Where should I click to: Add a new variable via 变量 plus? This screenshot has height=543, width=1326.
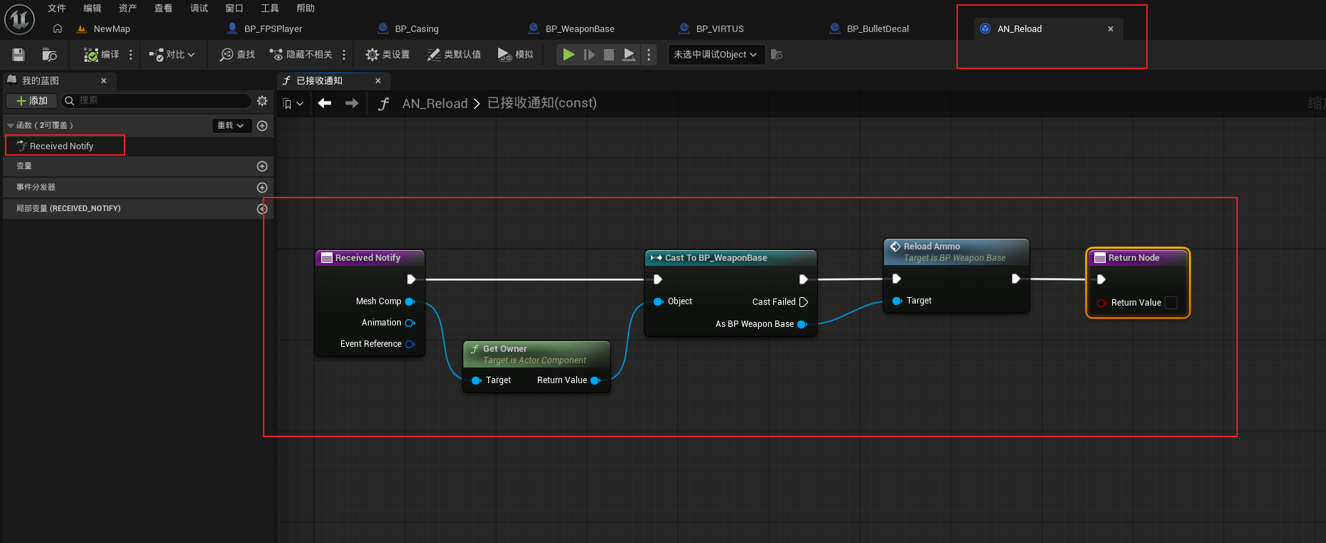[x=262, y=166]
